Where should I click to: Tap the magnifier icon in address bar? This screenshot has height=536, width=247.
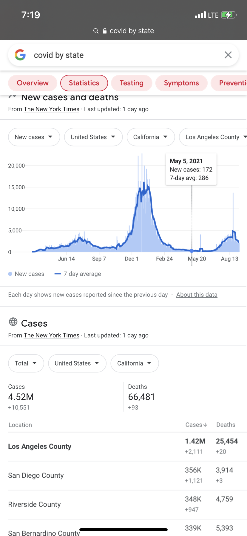pos(96,31)
